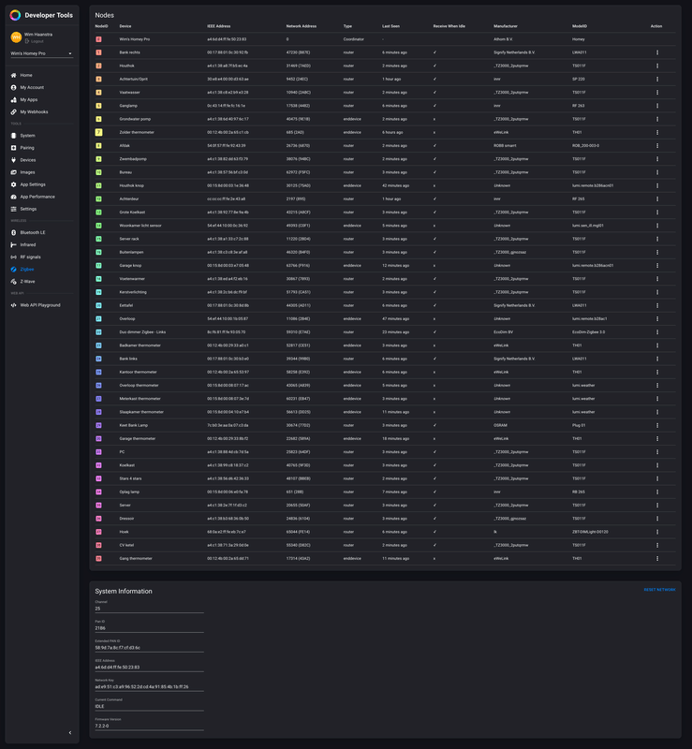Open the Bluetooth LE icon

click(13, 232)
